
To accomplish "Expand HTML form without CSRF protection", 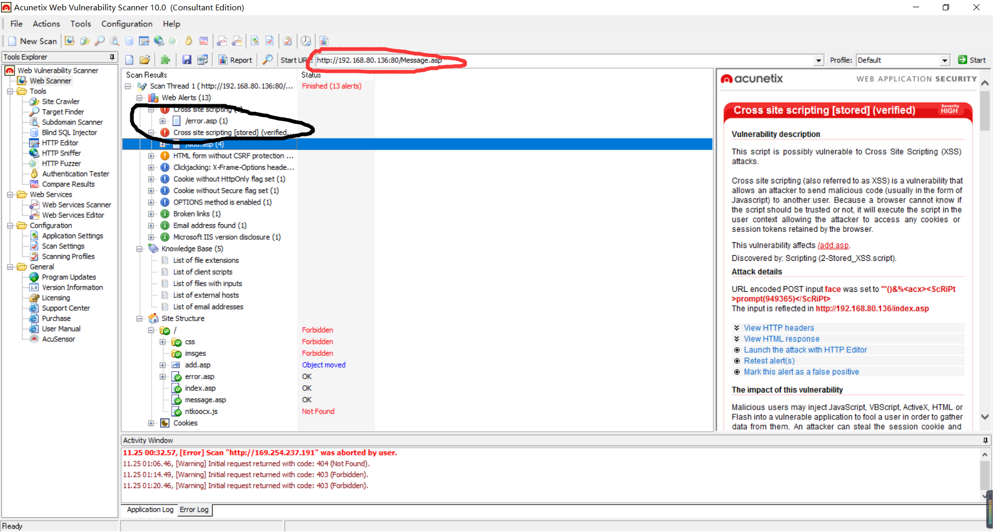I will (151, 156).
